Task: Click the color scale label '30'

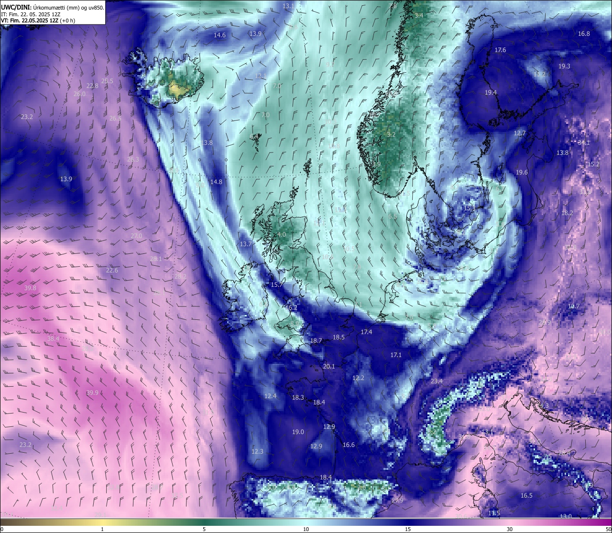Action: click(510, 529)
